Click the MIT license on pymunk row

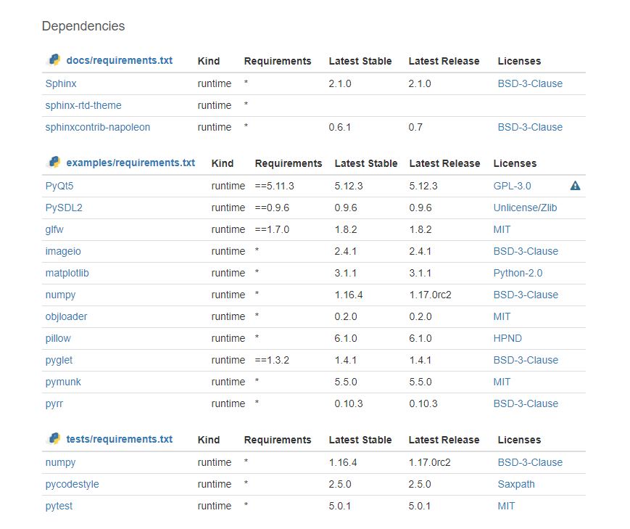point(502,382)
